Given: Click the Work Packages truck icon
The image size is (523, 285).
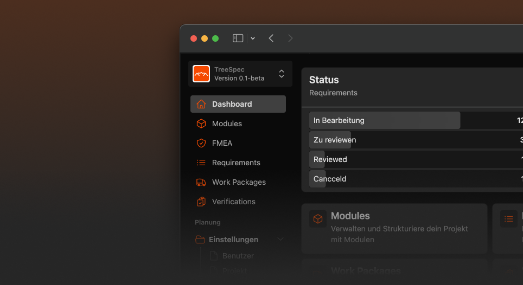Looking at the screenshot, I should point(201,182).
